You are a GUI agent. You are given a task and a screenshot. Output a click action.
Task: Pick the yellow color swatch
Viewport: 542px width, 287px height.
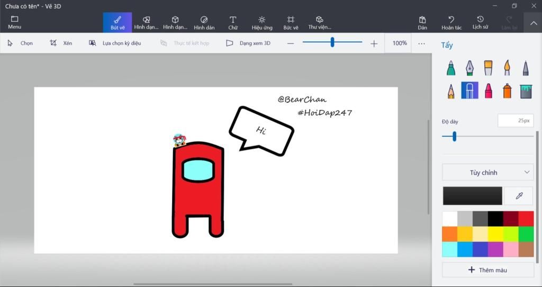click(495, 234)
